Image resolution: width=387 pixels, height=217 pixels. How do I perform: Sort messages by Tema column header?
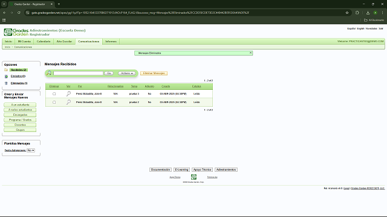click(134, 86)
